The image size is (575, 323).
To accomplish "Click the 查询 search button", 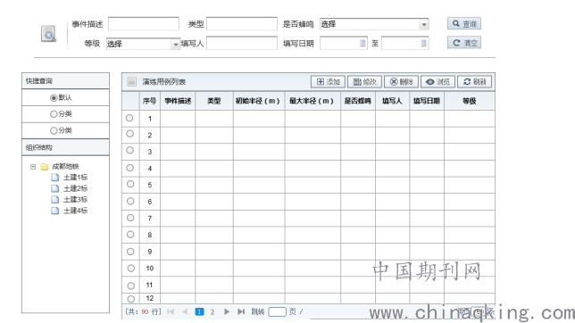I will pos(464,24).
